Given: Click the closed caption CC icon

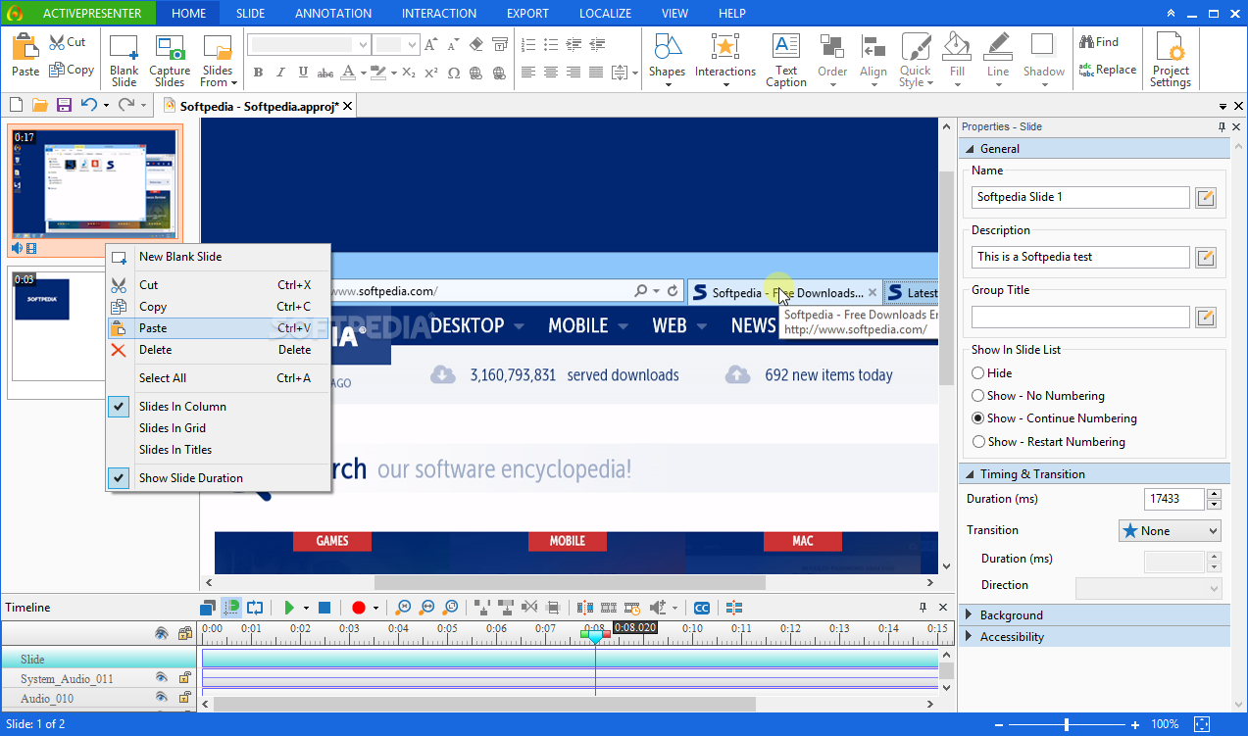Looking at the screenshot, I should tap(701, 608).
